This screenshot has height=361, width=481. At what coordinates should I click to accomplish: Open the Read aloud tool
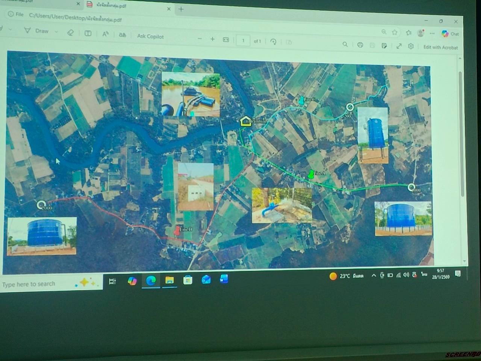106,34
